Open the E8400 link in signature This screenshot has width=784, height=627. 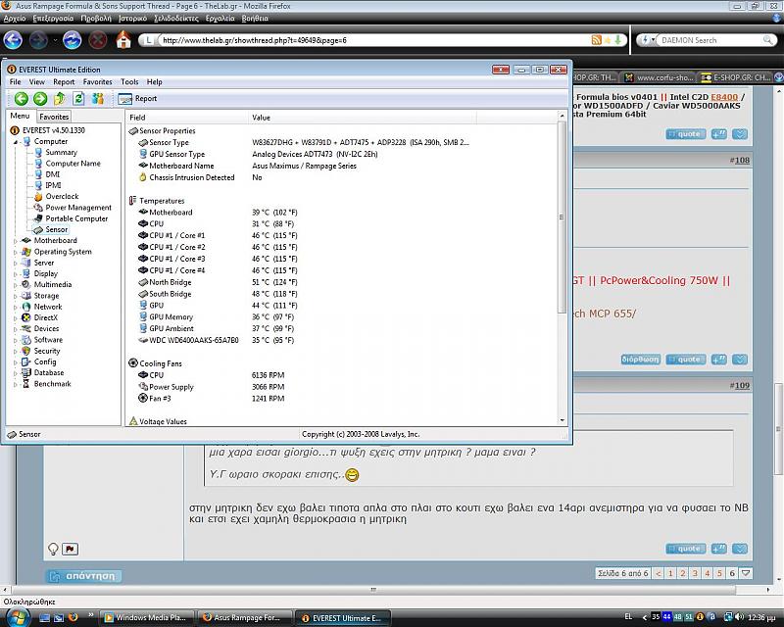[724, 97]
